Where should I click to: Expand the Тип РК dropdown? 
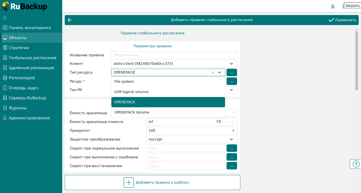click(231, 90)
